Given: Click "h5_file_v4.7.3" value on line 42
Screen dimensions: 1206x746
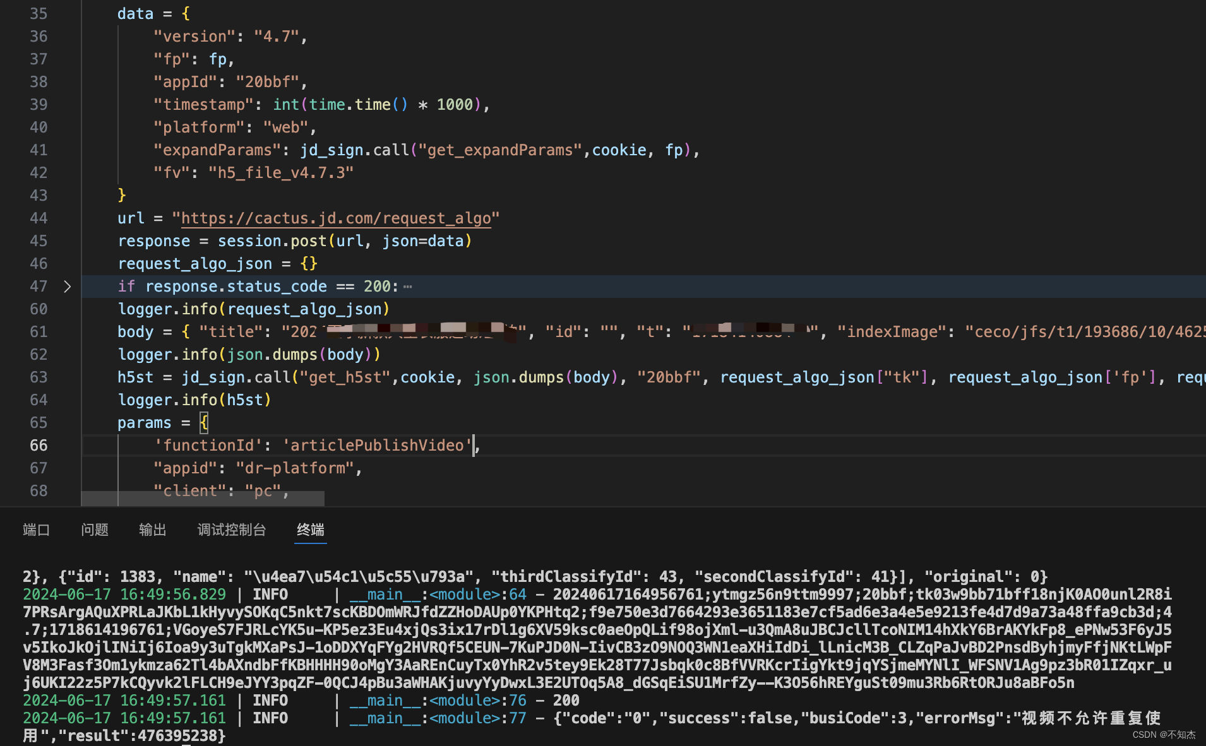Looking at the screenshot, I should click(x=281, y=173).
